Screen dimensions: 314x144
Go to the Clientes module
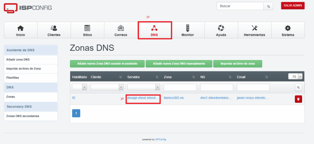54,30
